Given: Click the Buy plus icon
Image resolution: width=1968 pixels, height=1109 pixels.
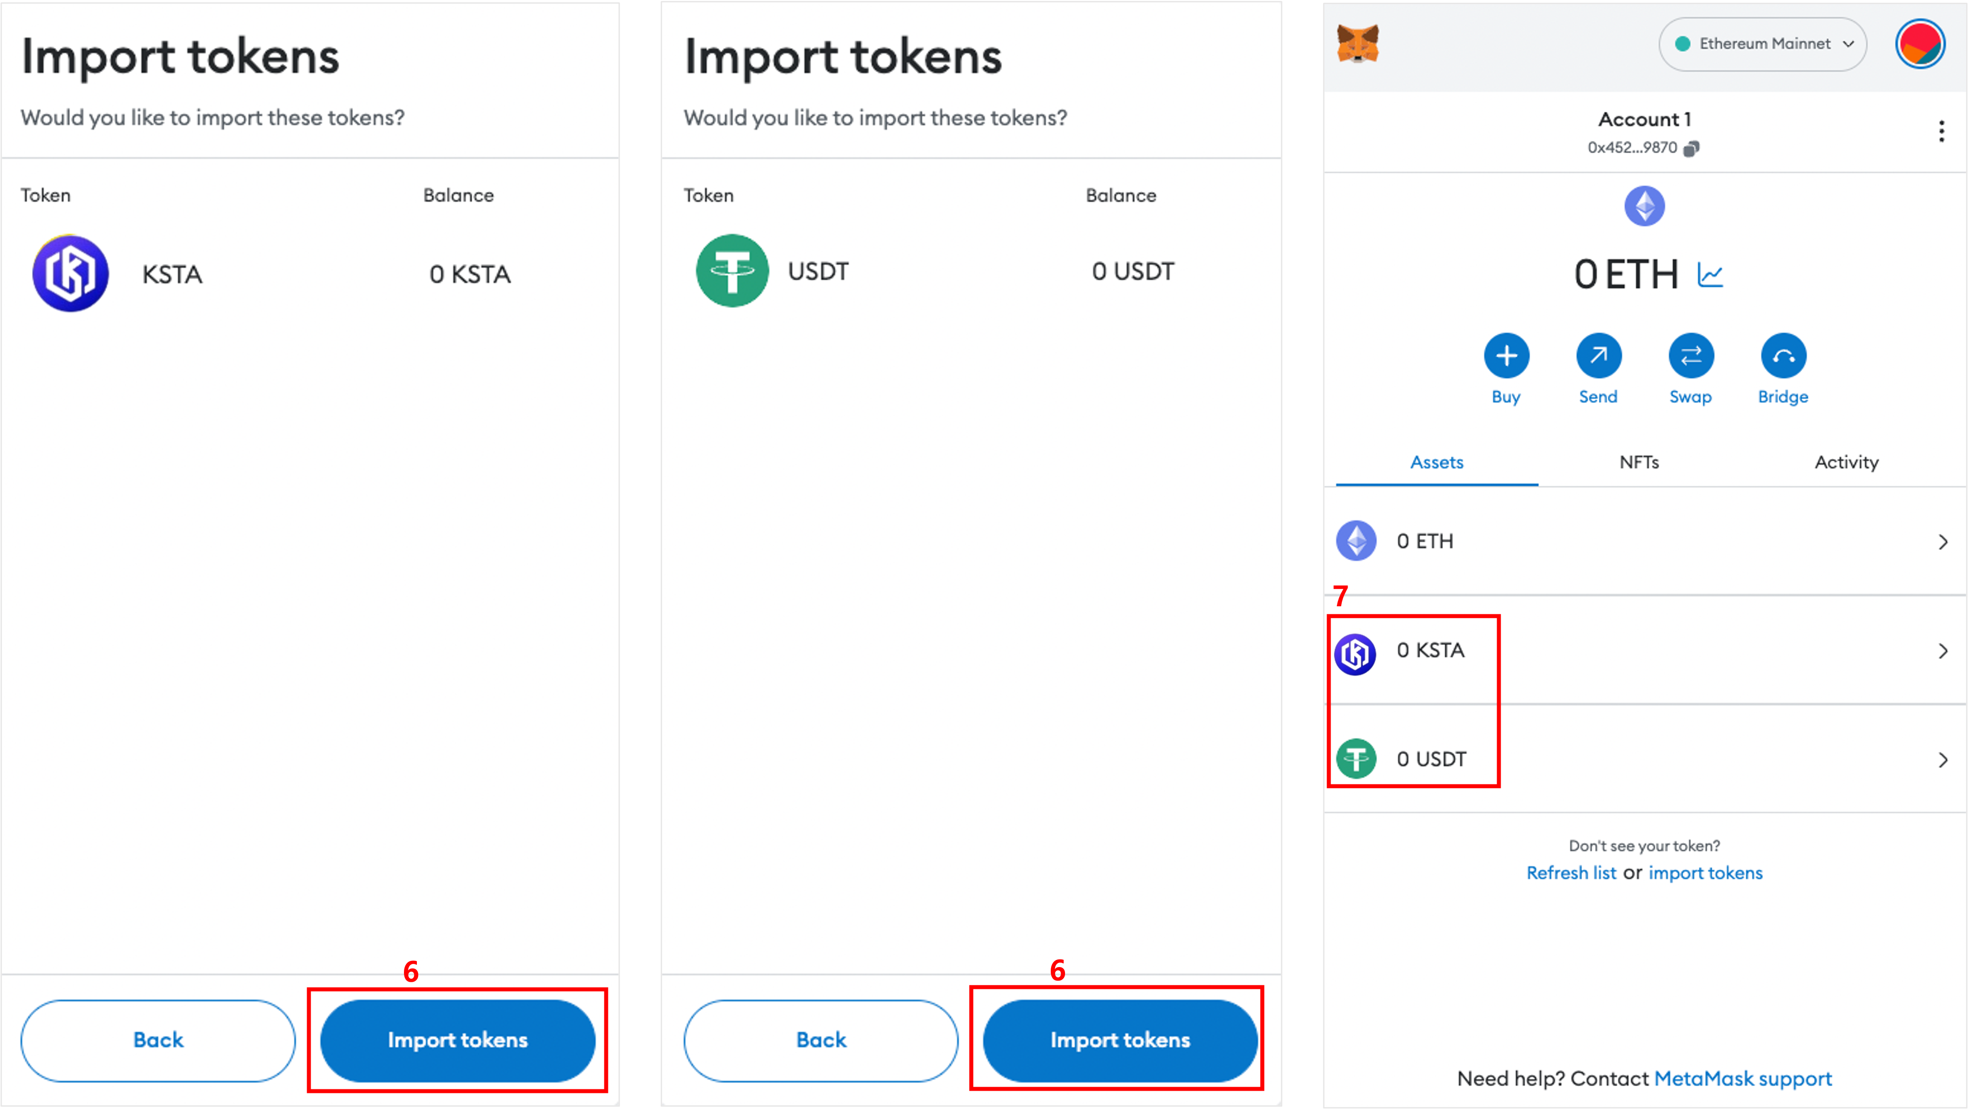Looking at the screenshot, I should click(1506, 356).
